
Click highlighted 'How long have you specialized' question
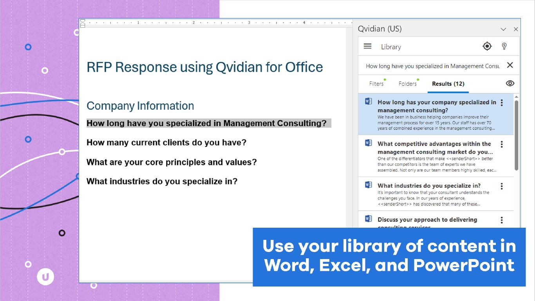(206, 123)
